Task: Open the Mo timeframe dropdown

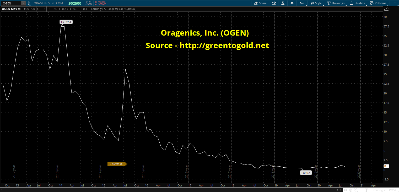Action: click(x=302, y=3)
